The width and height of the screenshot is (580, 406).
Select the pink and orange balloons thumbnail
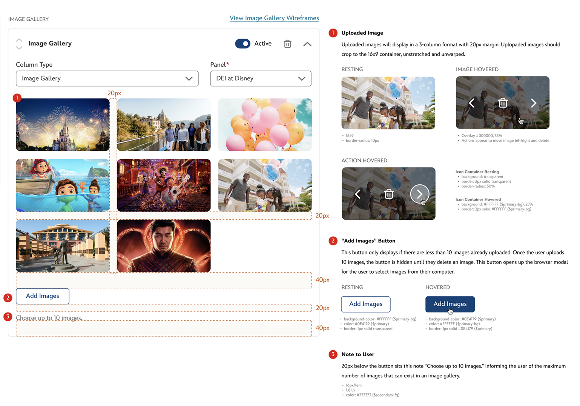tap(265, 125)
